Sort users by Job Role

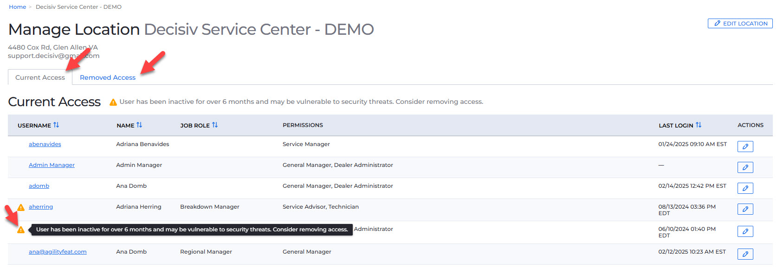tap(215, 125)
